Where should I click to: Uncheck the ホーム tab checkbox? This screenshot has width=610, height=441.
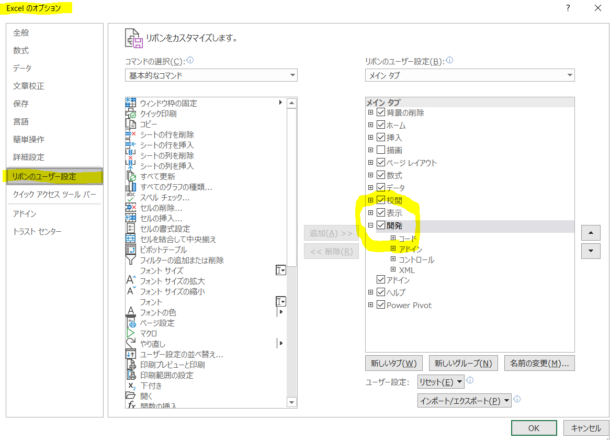[x=381, y=125]
